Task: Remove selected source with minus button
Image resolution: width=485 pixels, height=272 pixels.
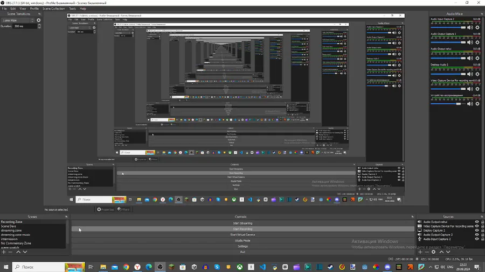Action: point(427,252)
